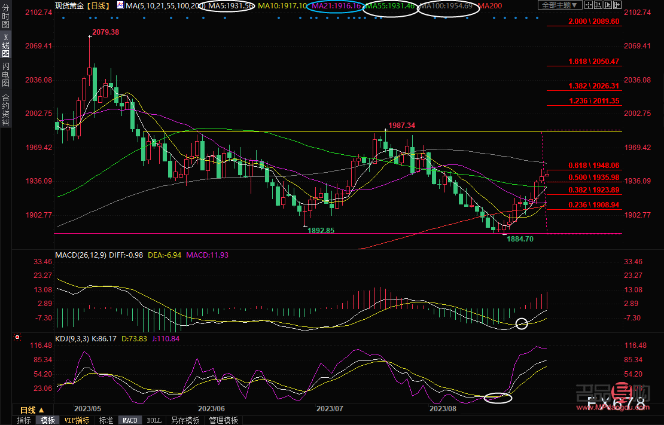Click the red alert marker beside KDJ panel

[x=17, y=338]
